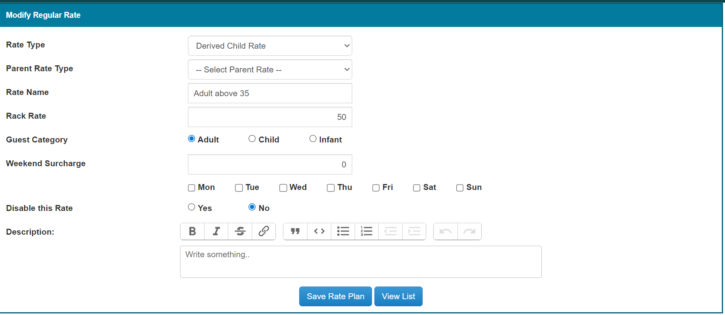The image size is (725, 315).
Task: Toggle bold formatting in description editor
Action: click(x=192, y=232)
